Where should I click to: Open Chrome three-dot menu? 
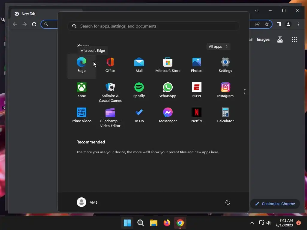click(x=298, y=24)
